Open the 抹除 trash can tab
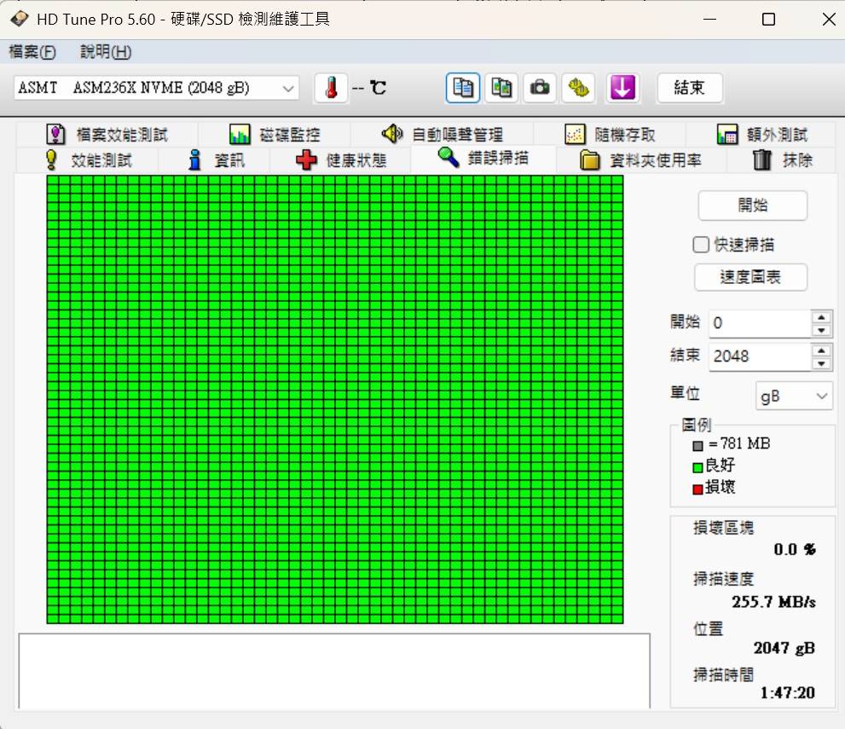The height and width of the screenshot is (729, 845). pyautogui.click(x=782, y=160)
